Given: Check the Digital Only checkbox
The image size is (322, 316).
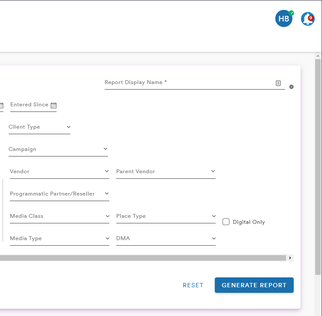Looking at the screenshot, I should pos(226,222).
